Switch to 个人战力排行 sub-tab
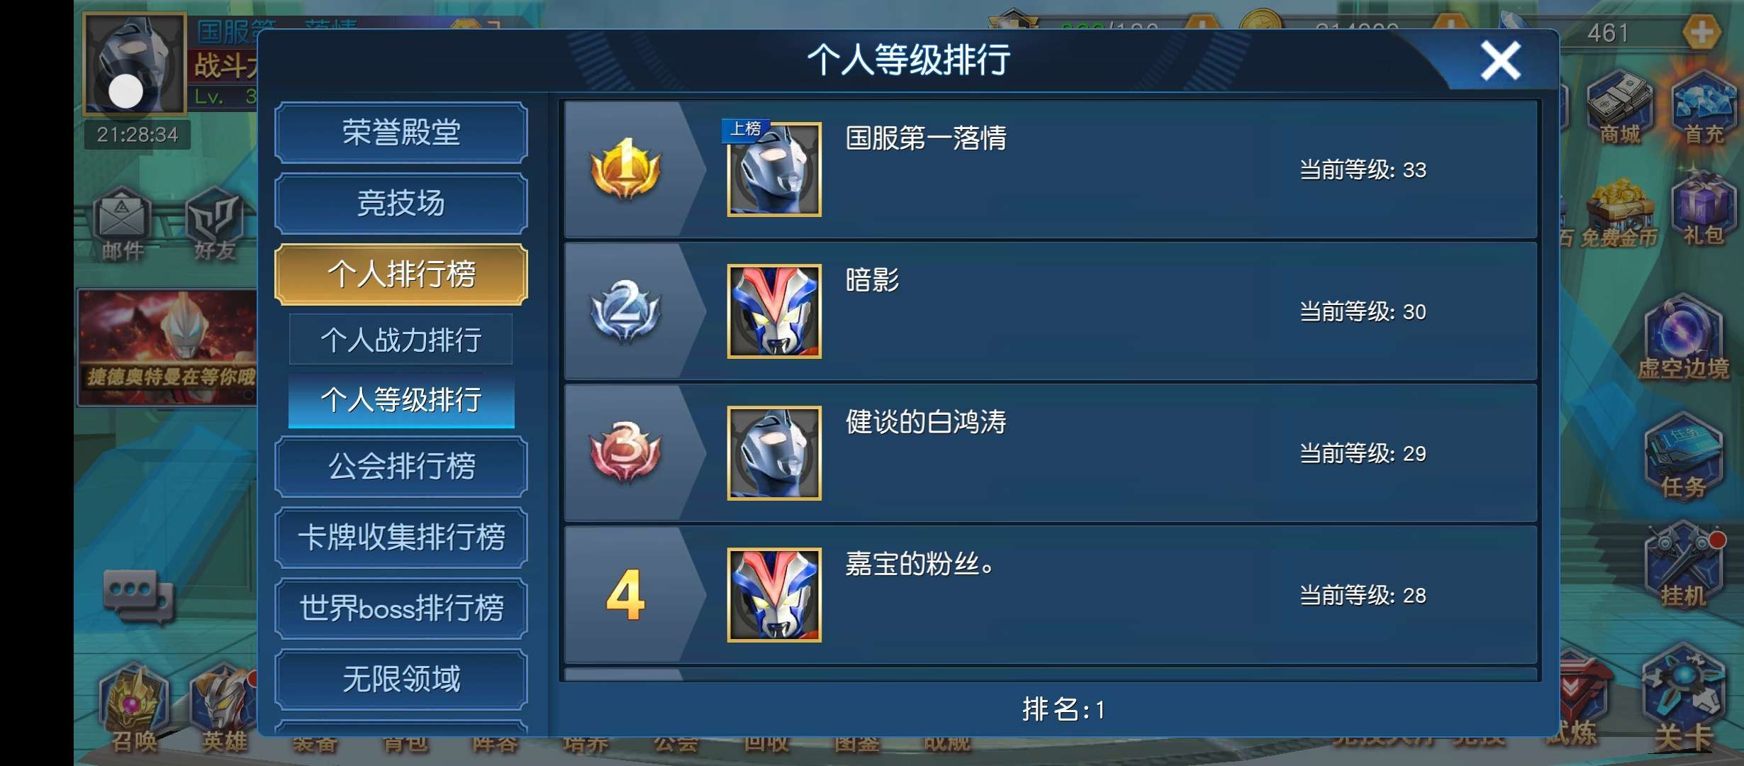This screenshot has width=1744, height=766. tap(401, 340)
